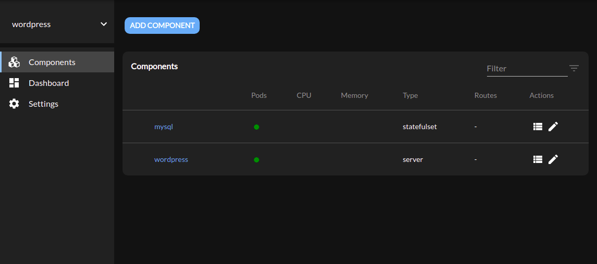Open the mysql component link
Image resolution: width=597 pixels, height=264 pixels.
163,127
